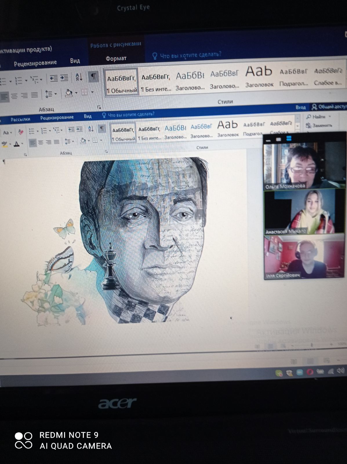Screen dimensions: 347x464
Task: Click the Заменить button
Action: (319, 125)
